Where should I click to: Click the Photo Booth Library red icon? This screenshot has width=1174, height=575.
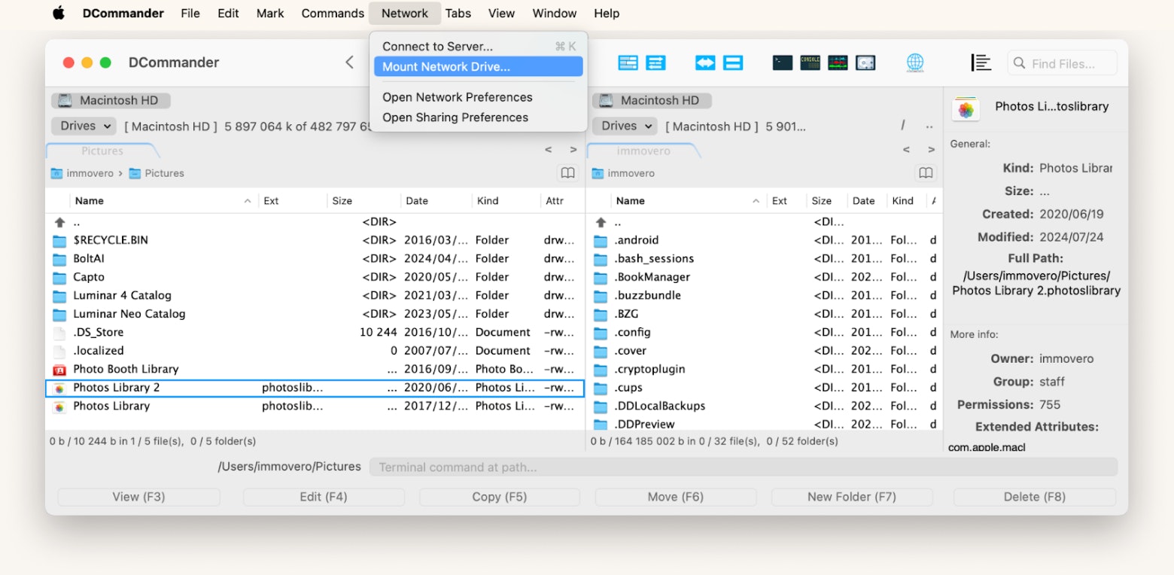(x=59, y=370)
